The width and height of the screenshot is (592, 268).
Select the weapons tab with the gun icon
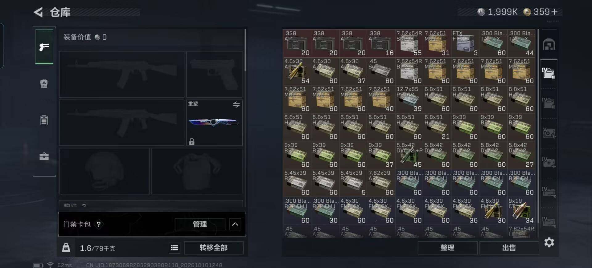[x=44, y=47]
